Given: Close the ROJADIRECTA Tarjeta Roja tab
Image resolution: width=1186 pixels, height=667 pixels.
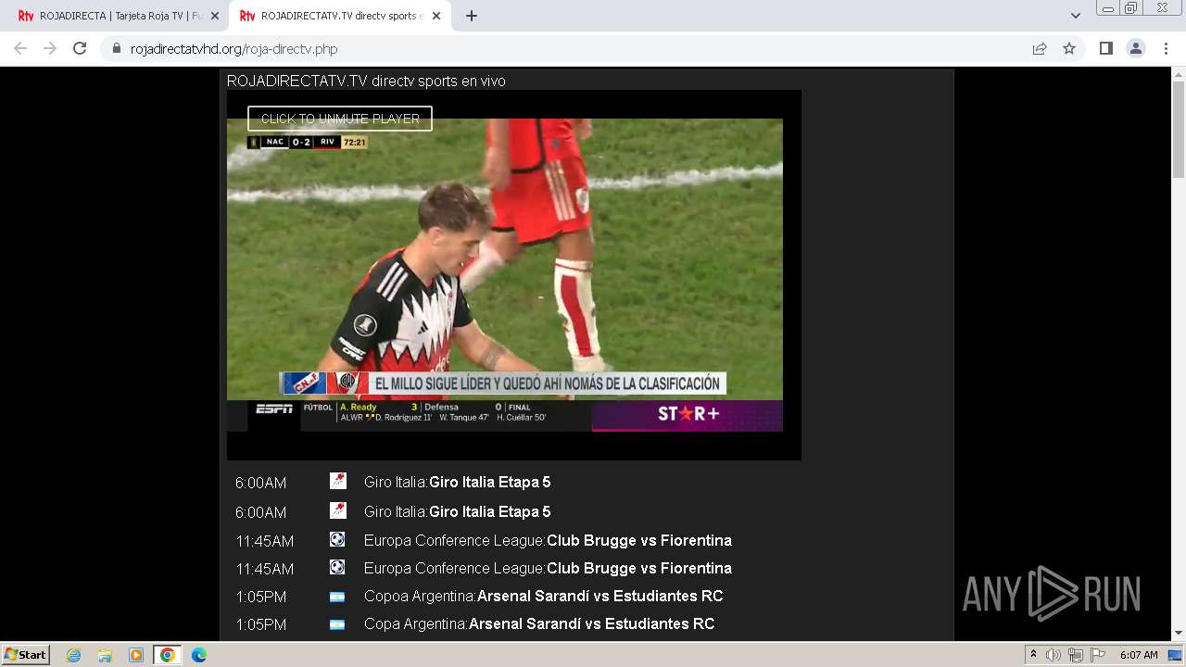Looking at the screenshot, I should tap(215, 16).
